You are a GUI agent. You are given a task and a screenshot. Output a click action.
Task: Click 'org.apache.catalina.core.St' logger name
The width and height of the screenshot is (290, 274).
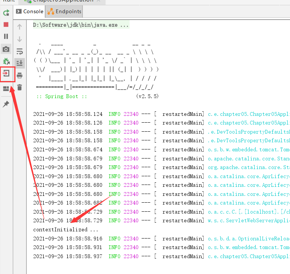pyautogui.click(x=249, y=168)
